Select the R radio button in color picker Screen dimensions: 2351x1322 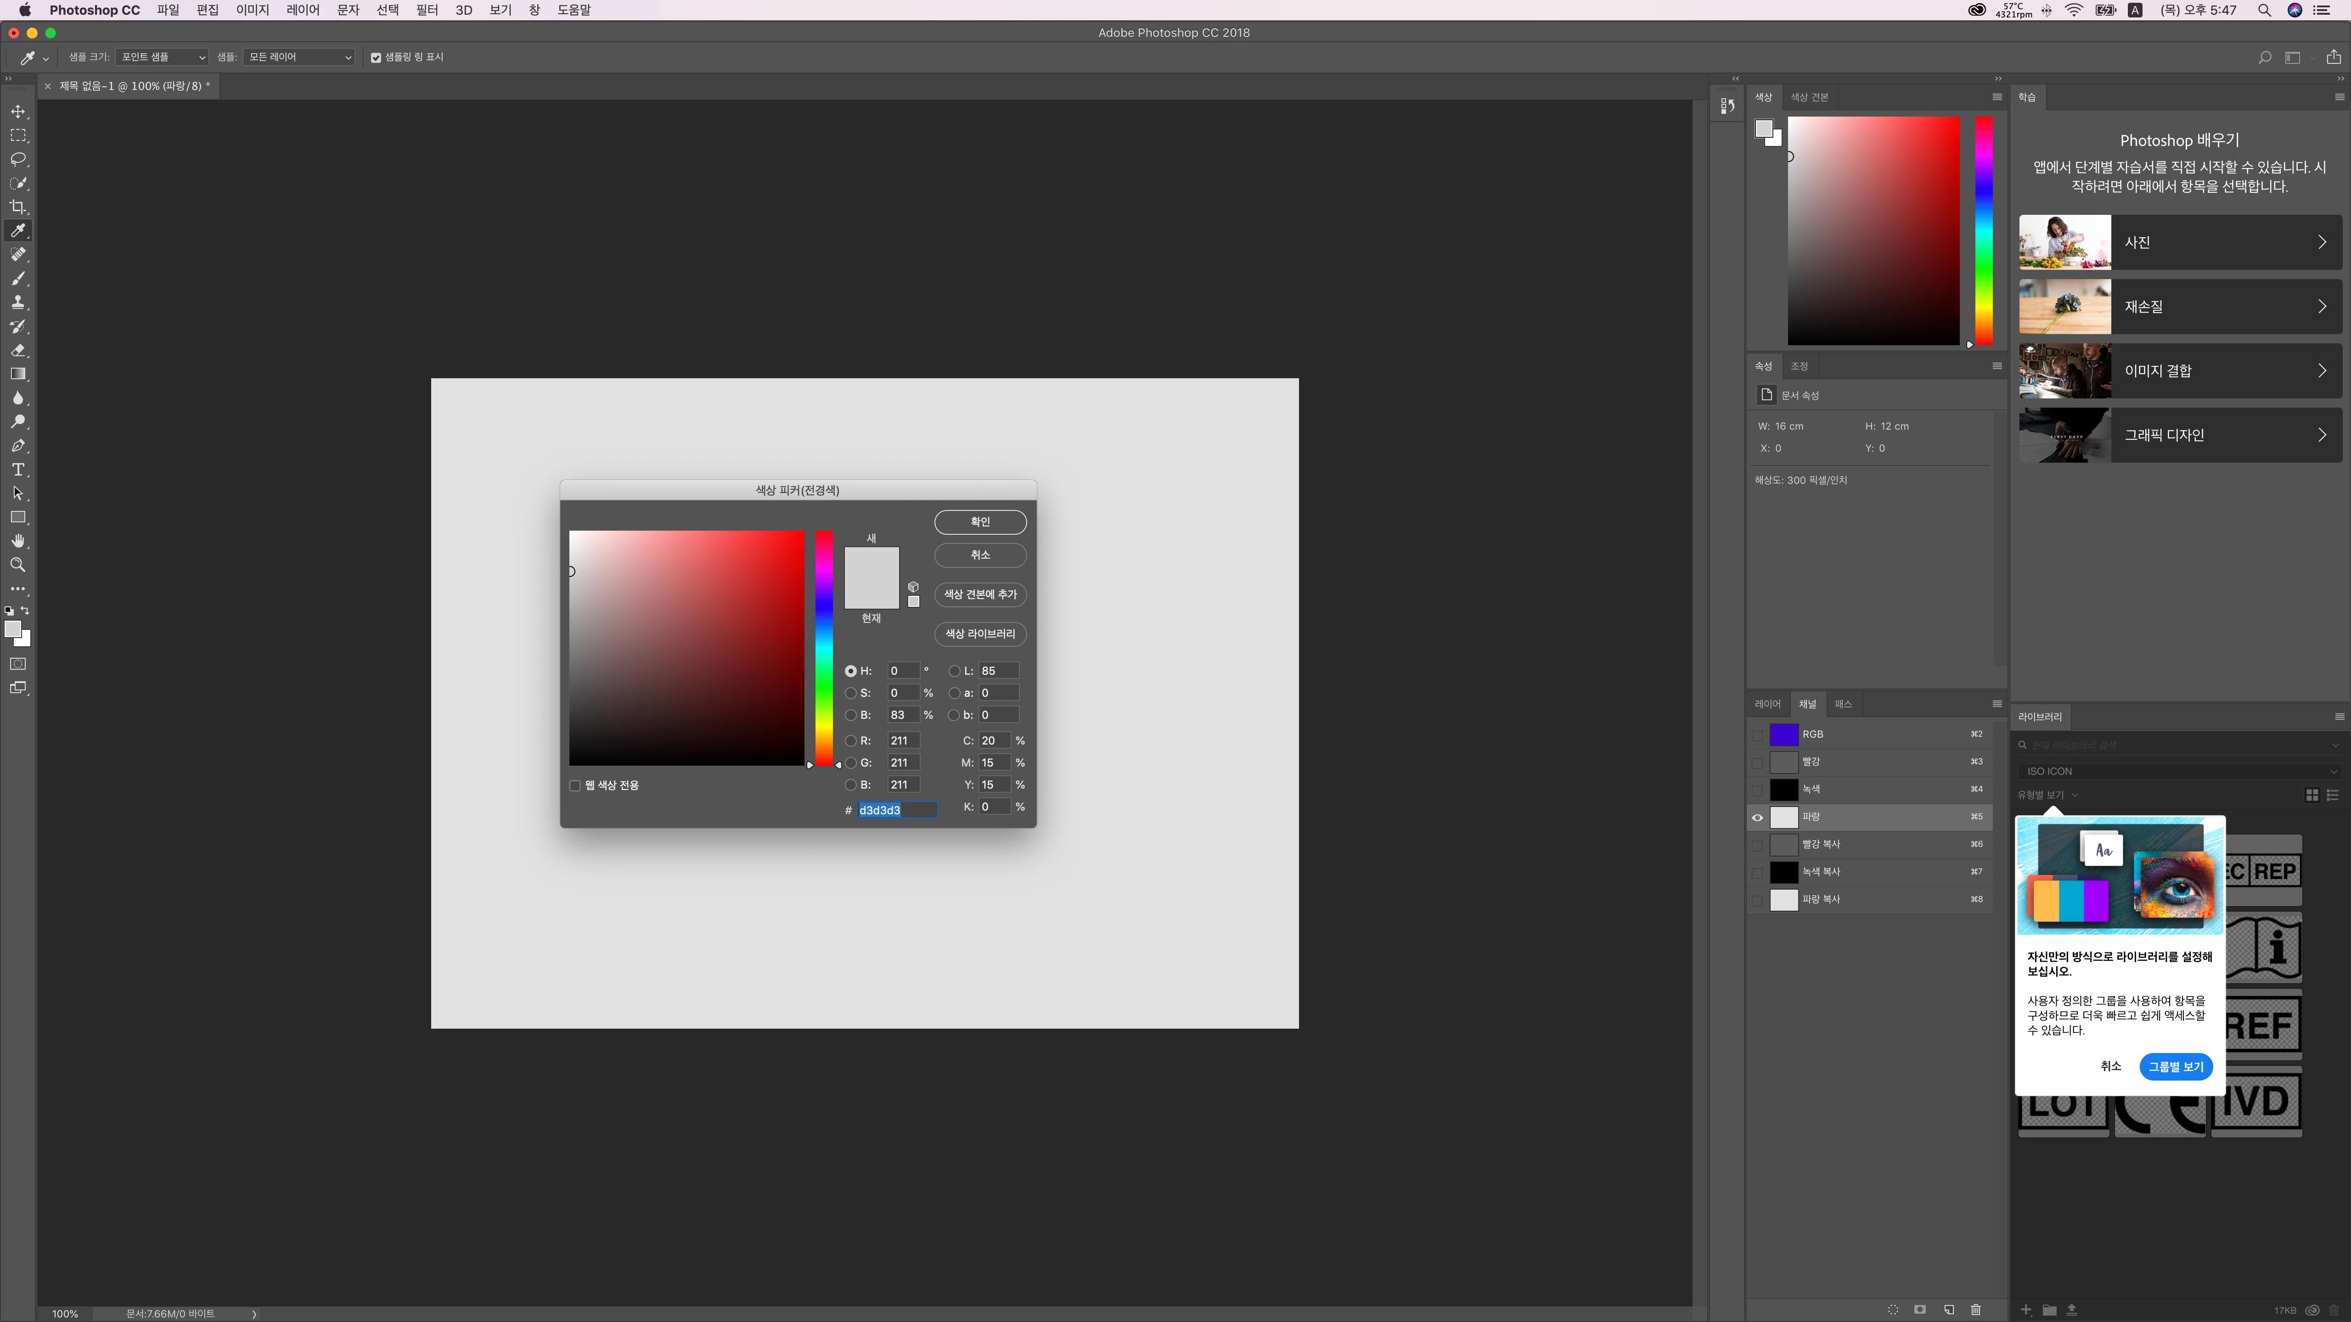[850, 741]
